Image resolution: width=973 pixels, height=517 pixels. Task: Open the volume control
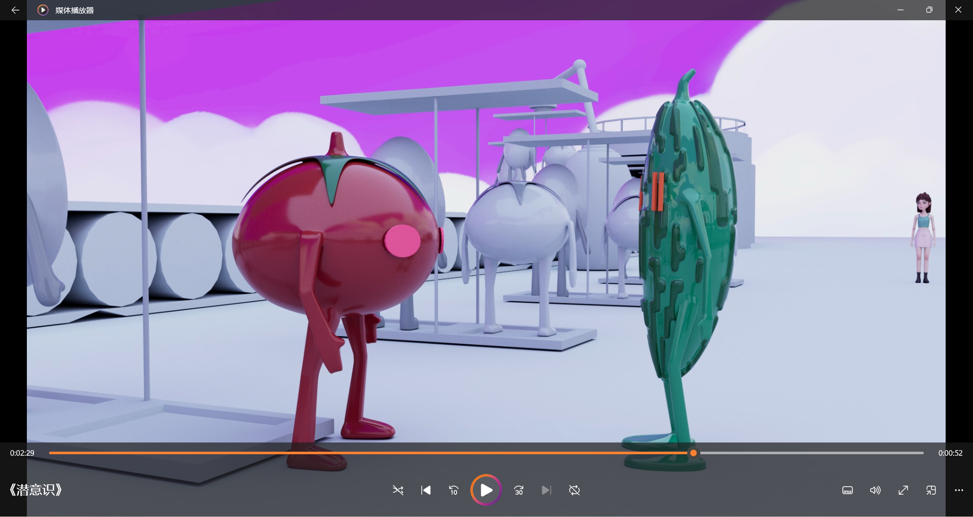coord(875,490)
